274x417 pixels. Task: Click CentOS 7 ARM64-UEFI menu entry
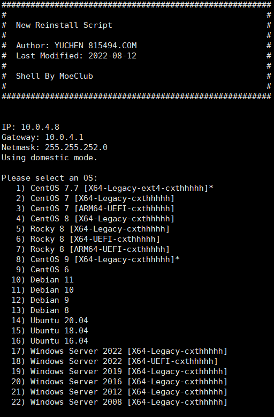tap(95, 208)
